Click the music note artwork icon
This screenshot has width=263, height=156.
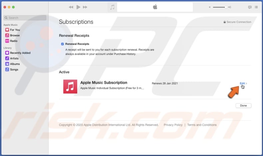coord(112,7)
